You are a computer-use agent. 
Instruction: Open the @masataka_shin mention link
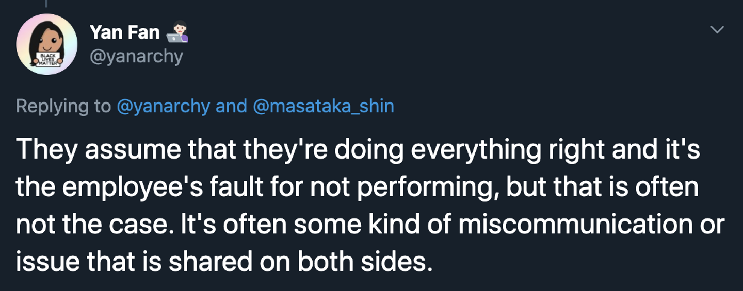point(324,106)
